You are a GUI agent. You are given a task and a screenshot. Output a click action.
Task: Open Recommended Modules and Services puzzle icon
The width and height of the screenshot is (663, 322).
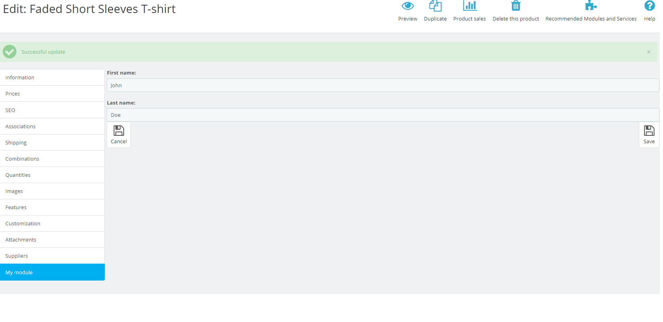pos(591,6)
